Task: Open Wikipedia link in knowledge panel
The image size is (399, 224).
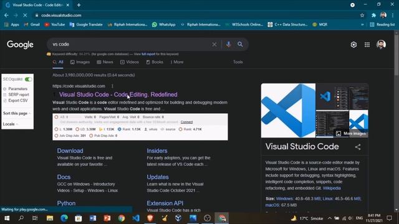Action: 332,188
